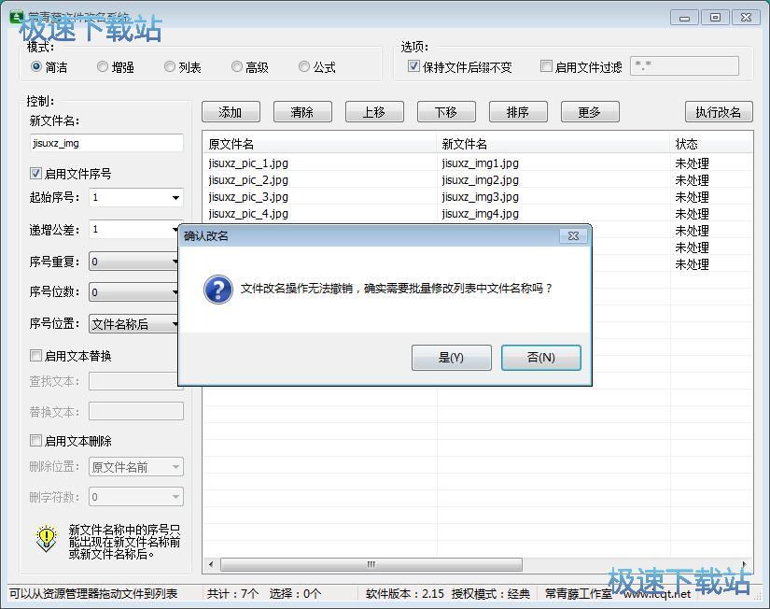Viewport: 770px width, 609px height.
Task: Cancel rename with 否(N) button
Action: (x=540, y=358)
